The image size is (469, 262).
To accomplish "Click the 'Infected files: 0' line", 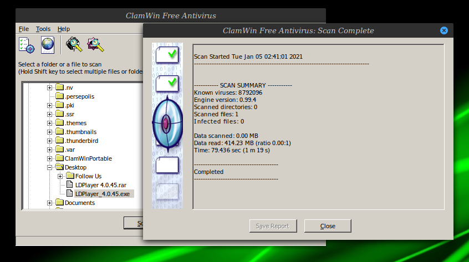I will pos(219,122).
